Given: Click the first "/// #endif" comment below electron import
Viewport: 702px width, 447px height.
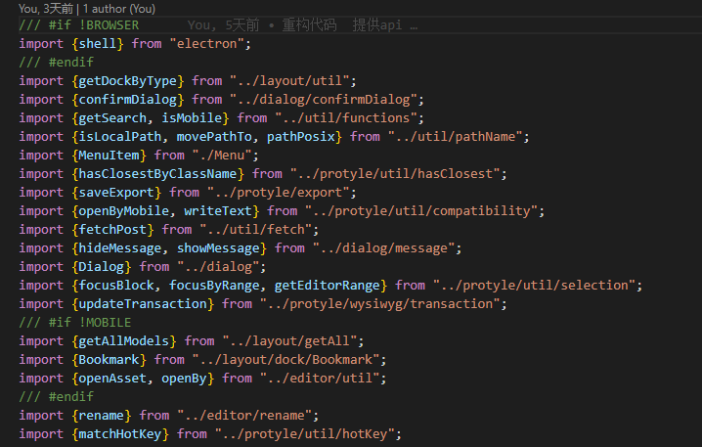Looking at the screenshot, I should 57,63.
